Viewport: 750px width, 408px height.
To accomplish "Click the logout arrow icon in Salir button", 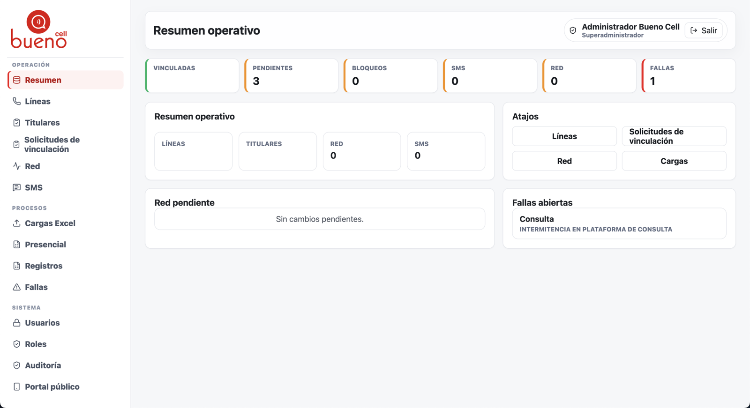I will coord(694,30).
